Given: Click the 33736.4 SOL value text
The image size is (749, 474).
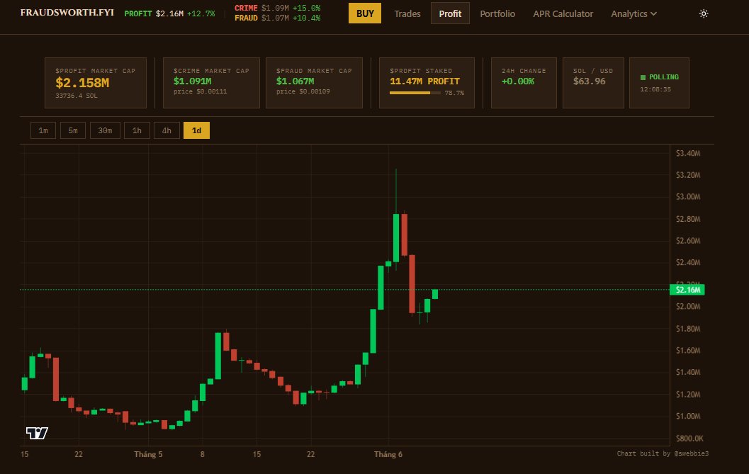Looking at the screenshot, I should click(77, 96).
